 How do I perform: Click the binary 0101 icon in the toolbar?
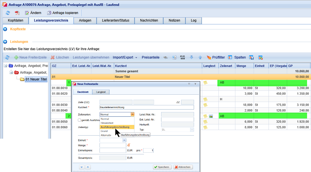click(x=182, y=57)
